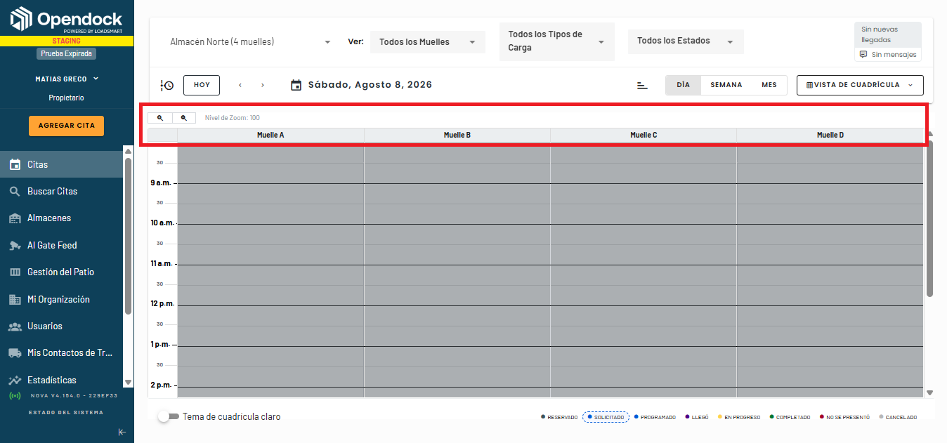
Task: Toggle Tema de cuadrícula claro switch
Action: pos(169,416)
